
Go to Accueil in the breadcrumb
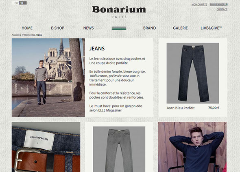tap(15, 35)
